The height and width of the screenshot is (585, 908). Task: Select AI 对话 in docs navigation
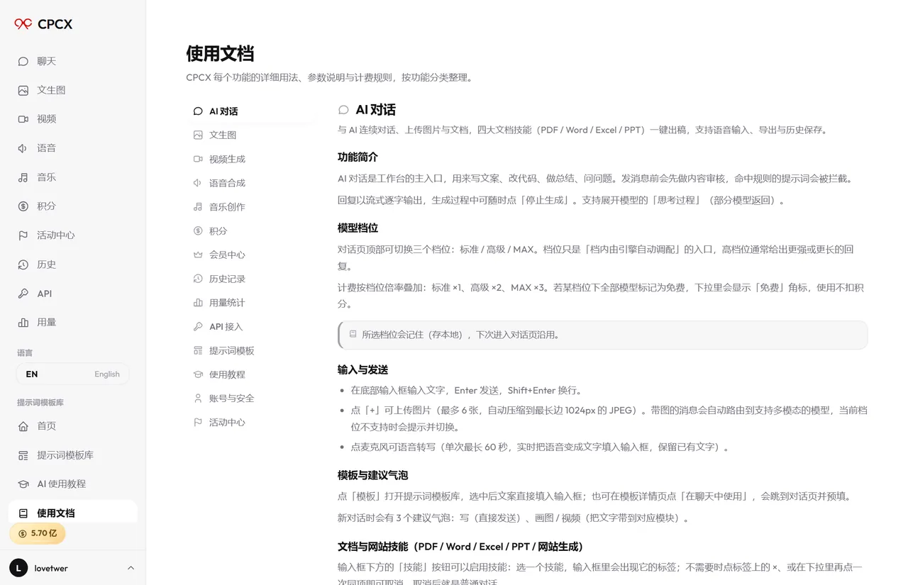(252, 111)
